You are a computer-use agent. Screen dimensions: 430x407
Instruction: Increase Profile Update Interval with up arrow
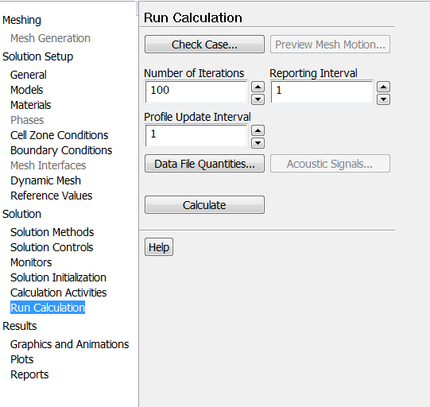click(x=258, y=130)
